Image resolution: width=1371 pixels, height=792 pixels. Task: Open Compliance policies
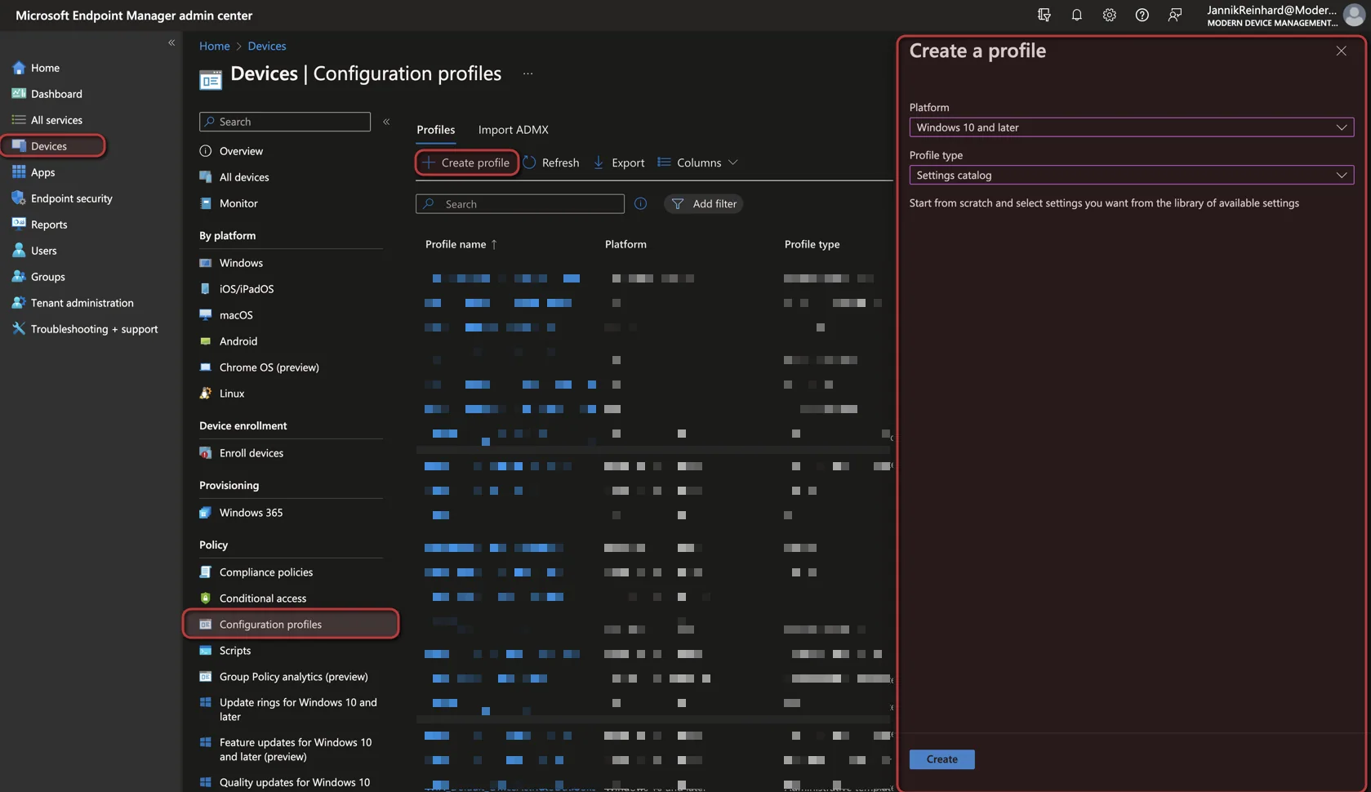[x=266, y=572]
